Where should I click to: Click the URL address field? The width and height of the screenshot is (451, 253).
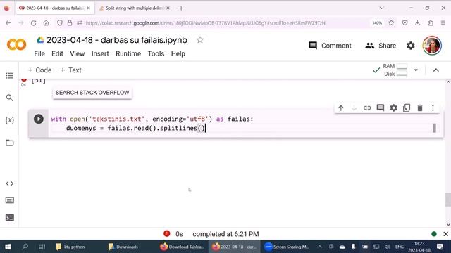(x=205, y=23)
